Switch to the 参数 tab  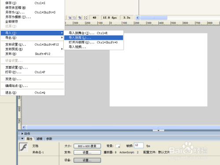tap(49, 139)
